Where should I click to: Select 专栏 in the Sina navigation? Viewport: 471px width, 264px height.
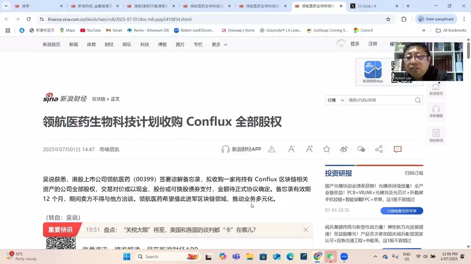tap(198, 45)
